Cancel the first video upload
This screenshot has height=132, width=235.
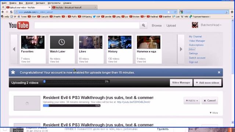click(x=210, y=100)
